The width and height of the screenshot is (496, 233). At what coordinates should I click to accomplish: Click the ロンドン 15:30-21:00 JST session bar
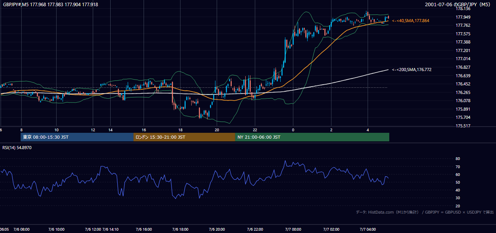[x=184, y=137]
